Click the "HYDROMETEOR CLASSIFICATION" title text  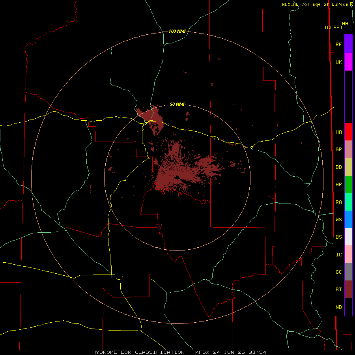[x=138, y=352]
